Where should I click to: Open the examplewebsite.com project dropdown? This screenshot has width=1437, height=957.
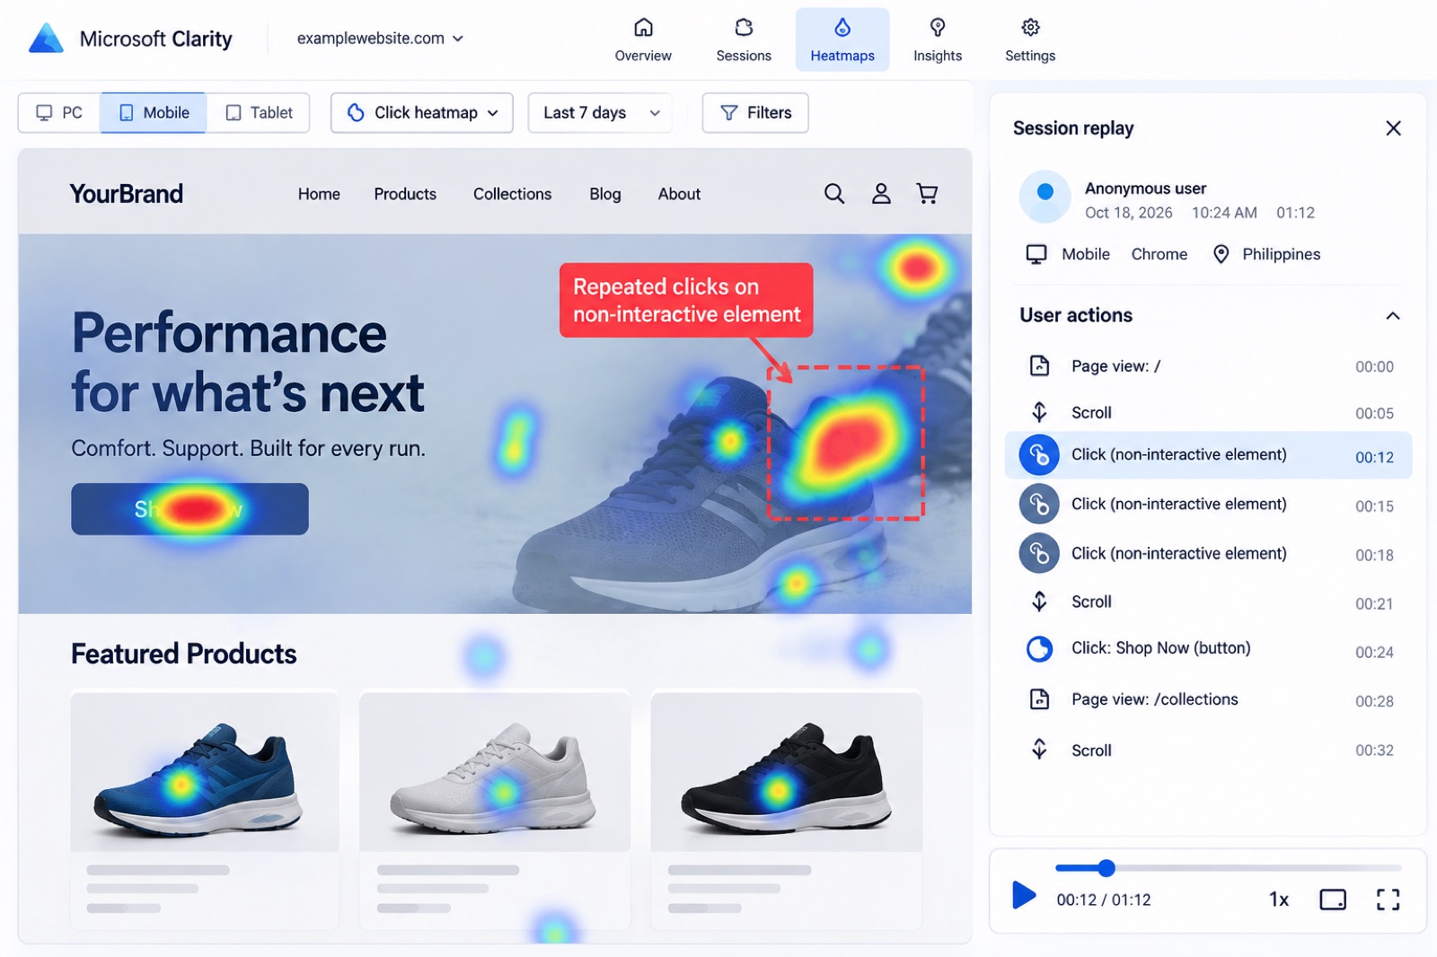(380, 39)
